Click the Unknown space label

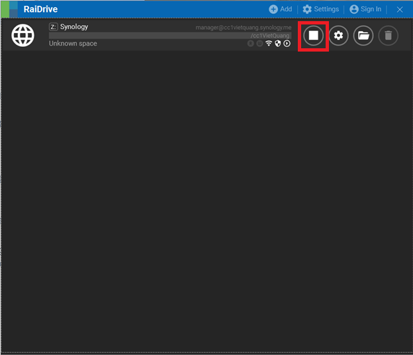(73, 44)
